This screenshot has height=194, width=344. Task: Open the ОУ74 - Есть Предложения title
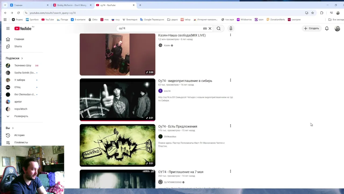178,126
